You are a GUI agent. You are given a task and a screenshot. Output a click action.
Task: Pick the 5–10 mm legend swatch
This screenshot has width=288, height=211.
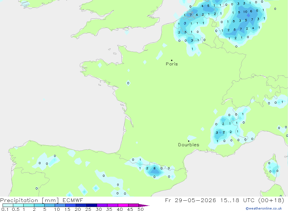click(50, 205)
